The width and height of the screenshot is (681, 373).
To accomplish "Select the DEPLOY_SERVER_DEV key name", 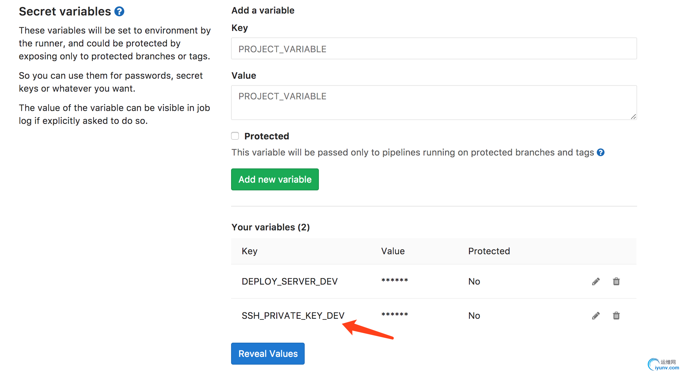I will point(290,281).
